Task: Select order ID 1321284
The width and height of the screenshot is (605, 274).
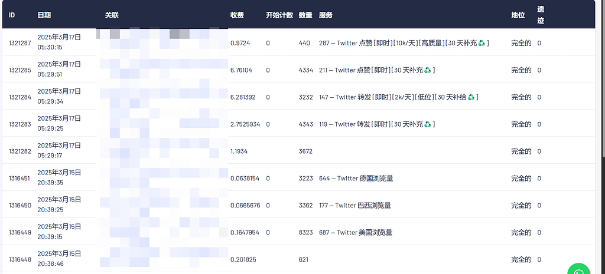Action: [20, 97]
